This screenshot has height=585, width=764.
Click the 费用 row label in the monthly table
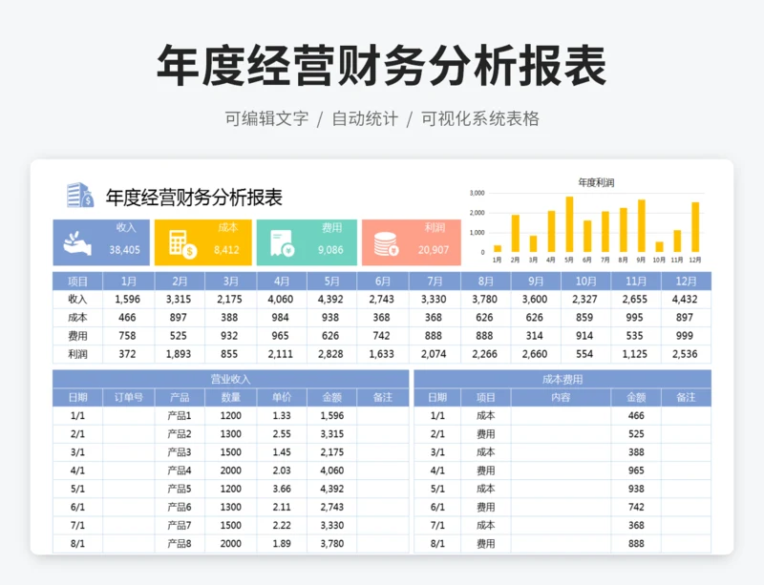pyautogui.click(x=77, y=336)
